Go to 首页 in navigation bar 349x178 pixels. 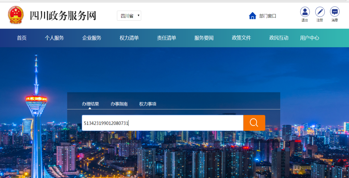click(22, 38)
